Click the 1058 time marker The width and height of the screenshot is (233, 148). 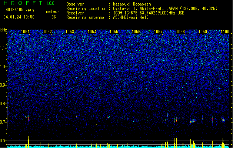pos(180,32)
